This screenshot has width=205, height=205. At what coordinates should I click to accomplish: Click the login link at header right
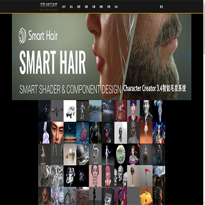pyautogui.click(x=161, y=7)
